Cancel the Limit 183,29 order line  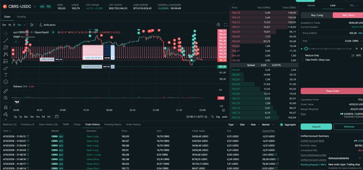[113, 58]
